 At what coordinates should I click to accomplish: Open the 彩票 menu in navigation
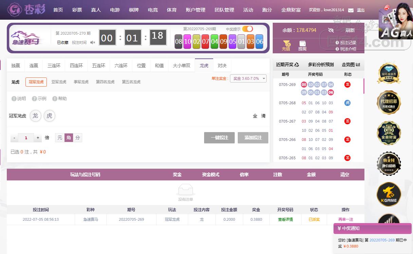pos(77,10)
